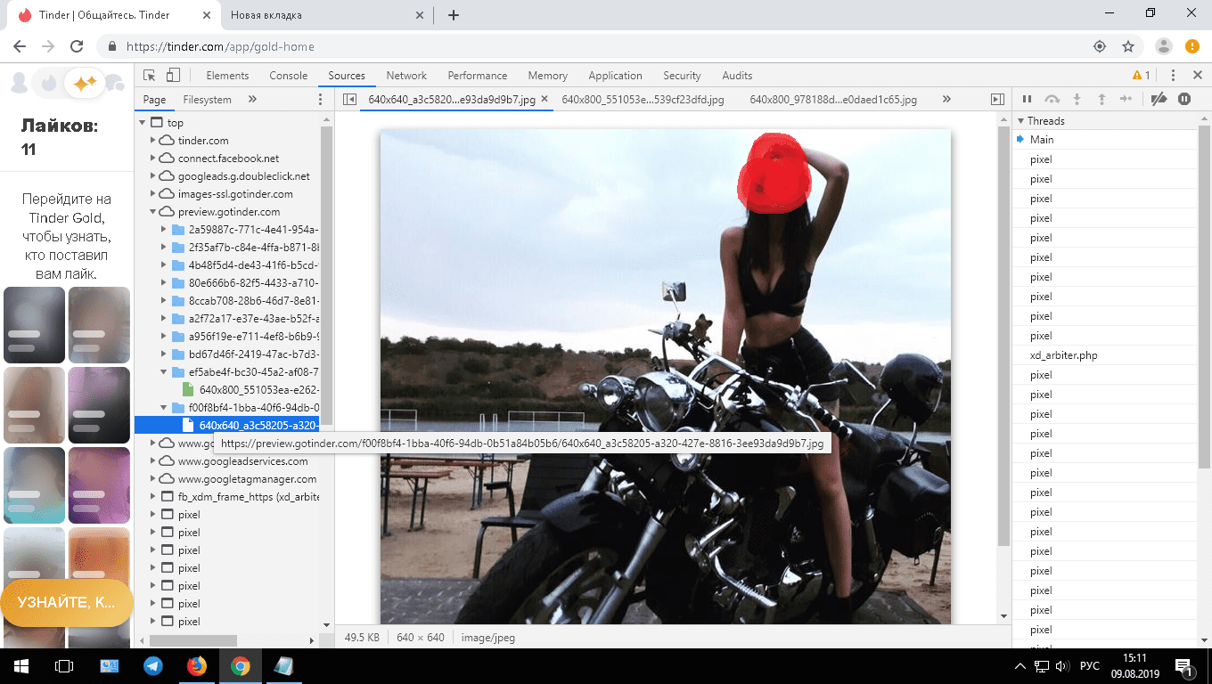
Task: Expand the tinder.com tree node
Action: (x=154, y=141)
